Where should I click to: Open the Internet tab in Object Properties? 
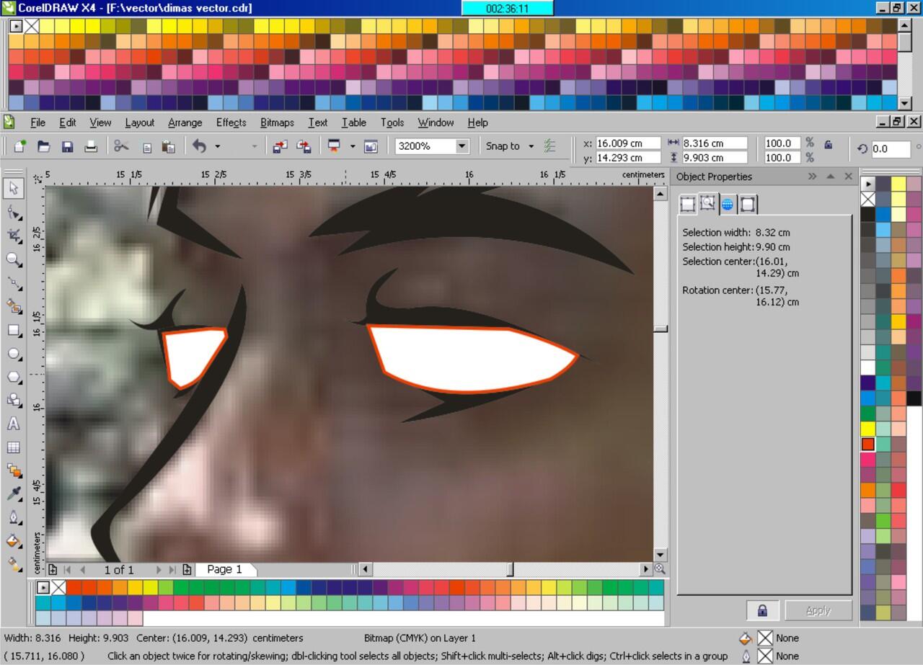pos(728,205)
